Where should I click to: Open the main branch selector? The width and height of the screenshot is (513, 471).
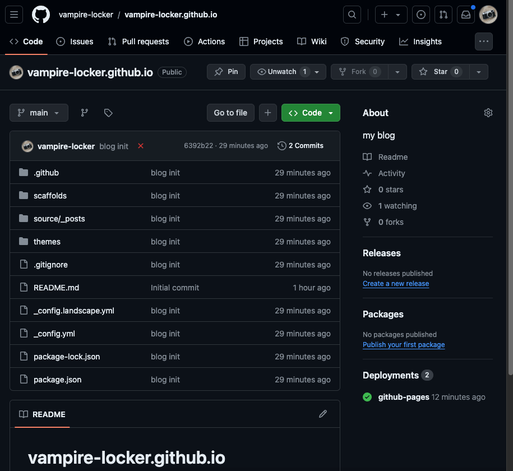39,113
